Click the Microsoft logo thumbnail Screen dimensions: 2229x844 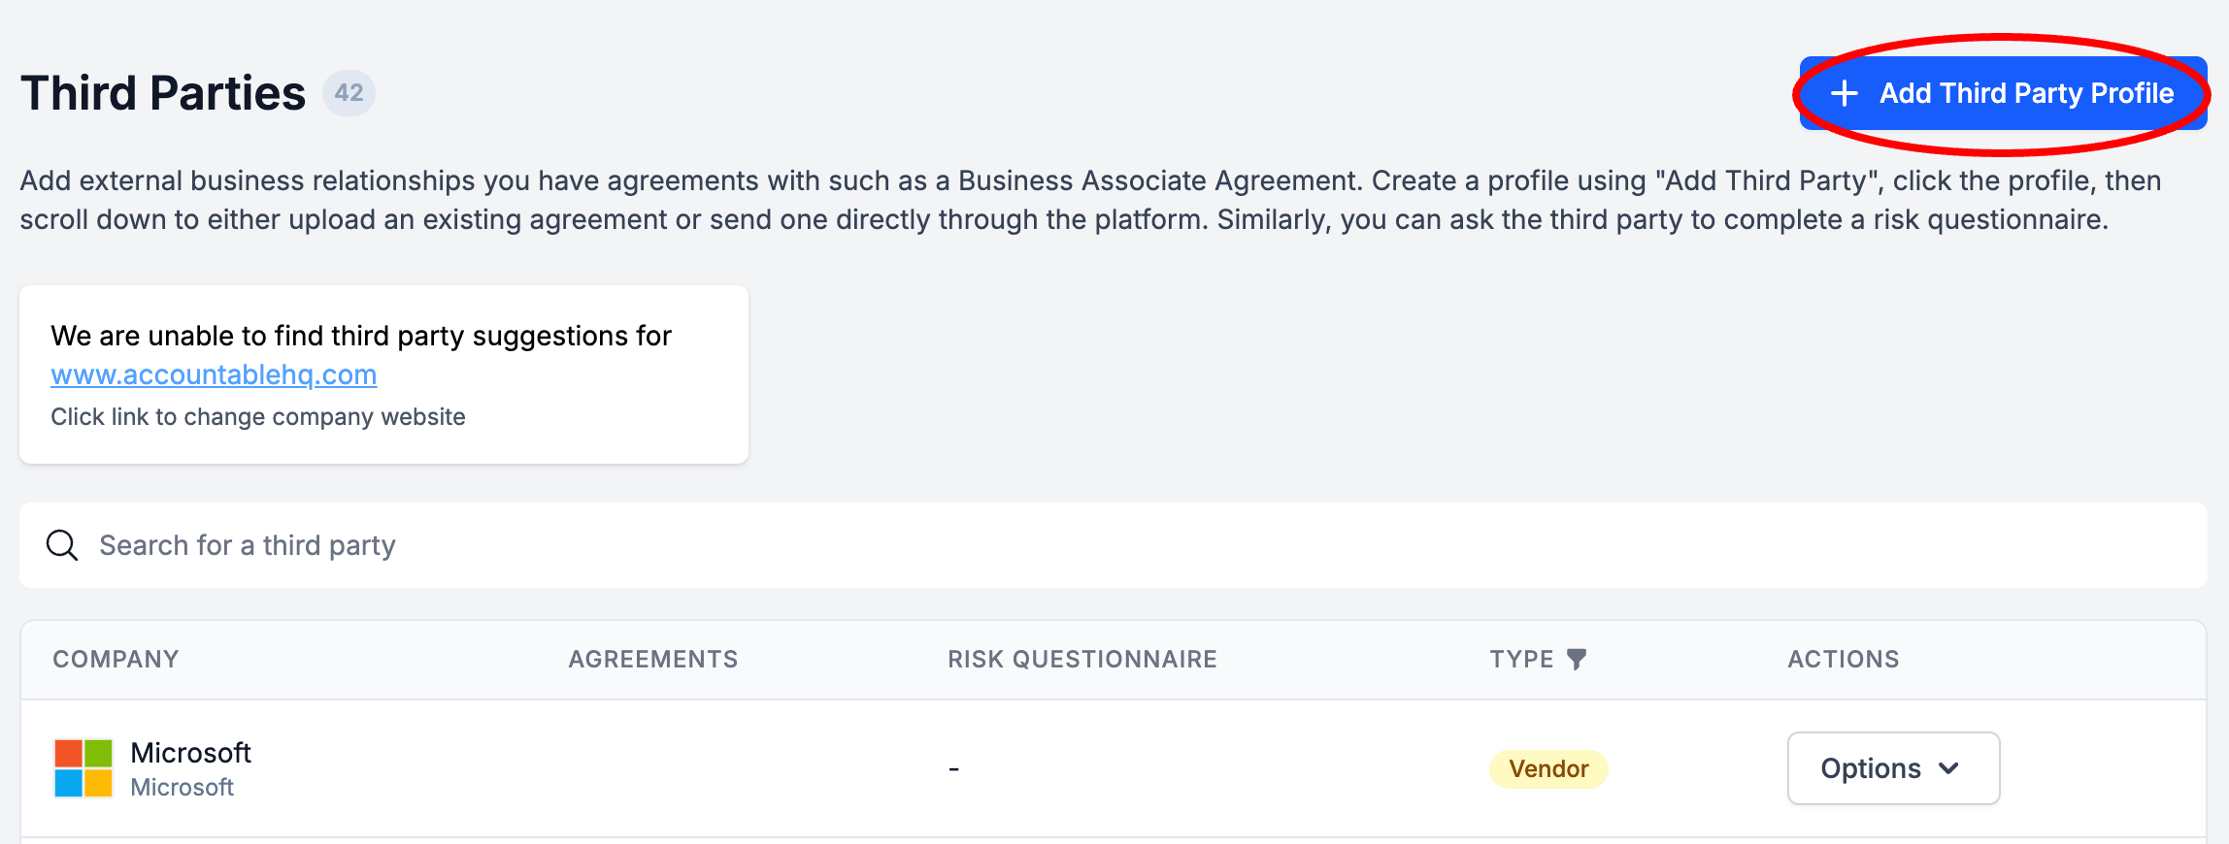coord(83,768)
